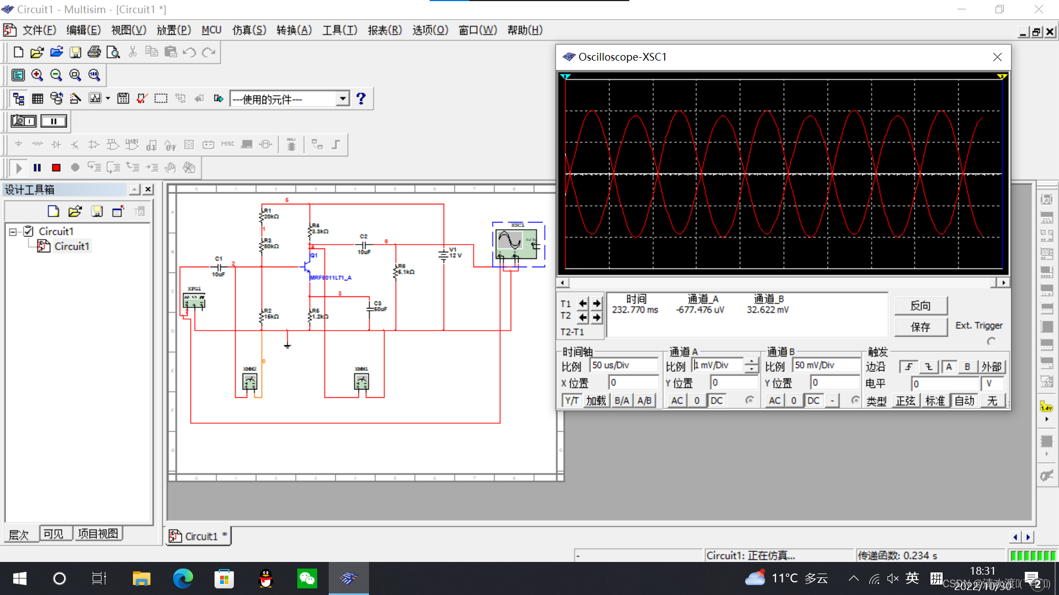
Task: Click the Circuit1 document tab at bottom
Action: (198, 536)
